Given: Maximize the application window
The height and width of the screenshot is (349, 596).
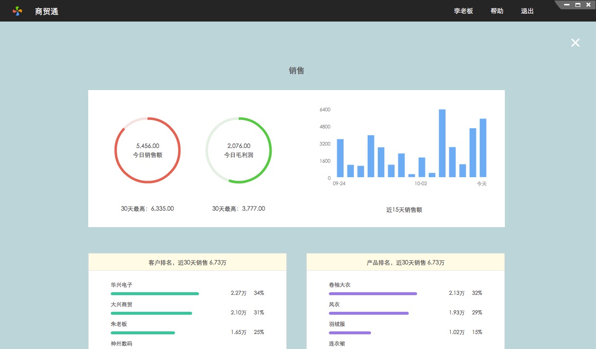Looking at the screenshot, I should (577, 5).
